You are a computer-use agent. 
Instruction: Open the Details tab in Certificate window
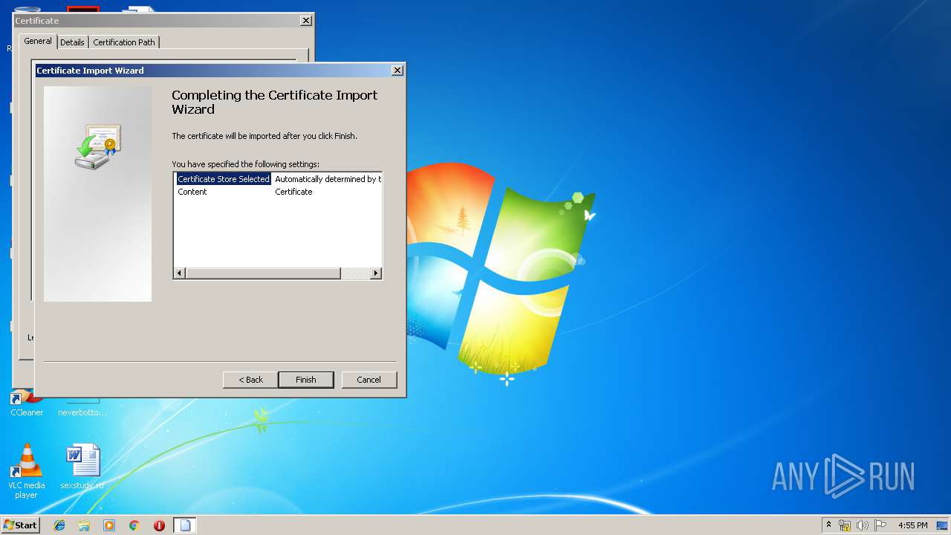coord(72,42)
